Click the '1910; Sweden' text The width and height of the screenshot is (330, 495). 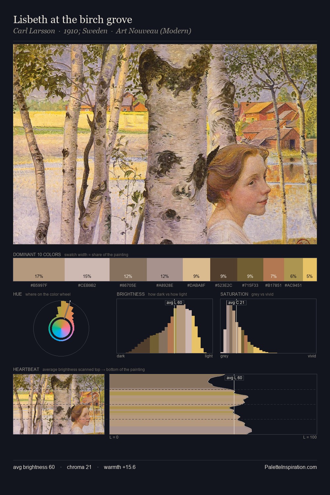pos(85,31)
